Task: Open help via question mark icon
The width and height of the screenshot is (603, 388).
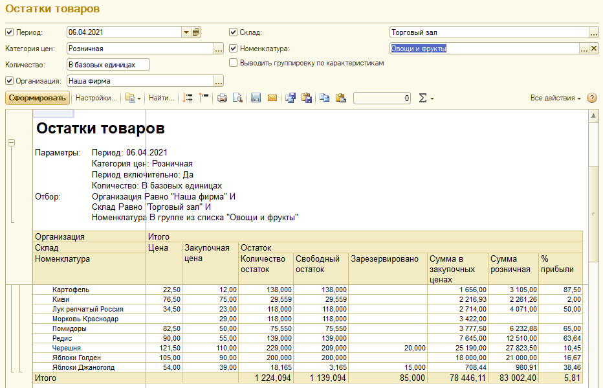Action: (x=592, y=98)
